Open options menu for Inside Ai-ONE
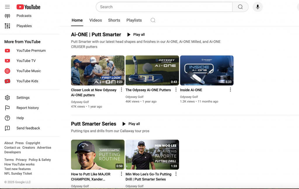 coord(231,90)
